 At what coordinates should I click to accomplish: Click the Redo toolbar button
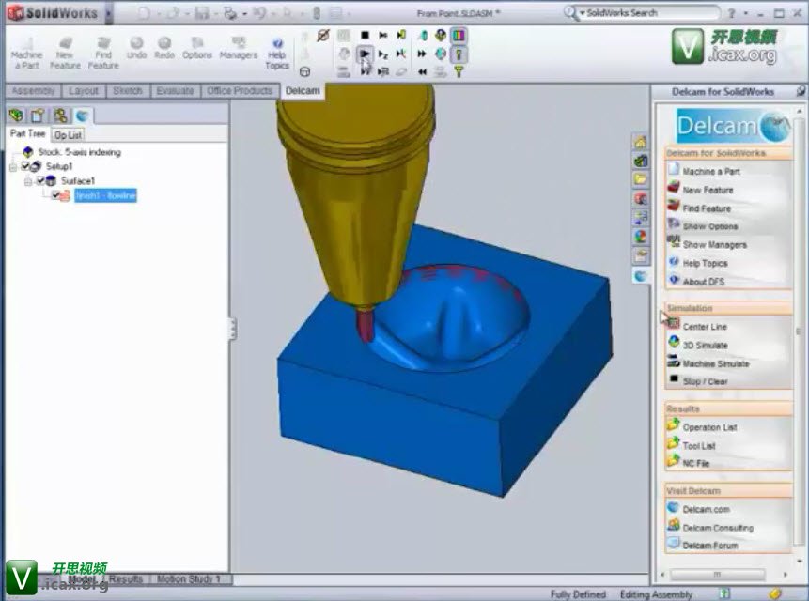pyautogui.click(x=164, y=48)
